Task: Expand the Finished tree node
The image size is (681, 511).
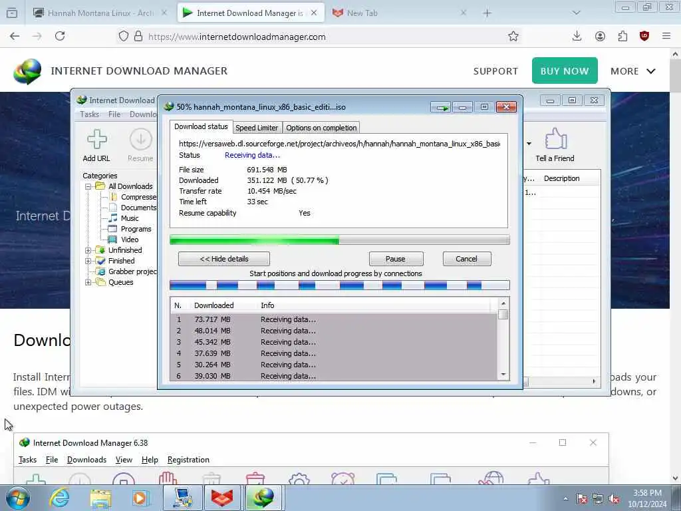Action: coord(88,261)
